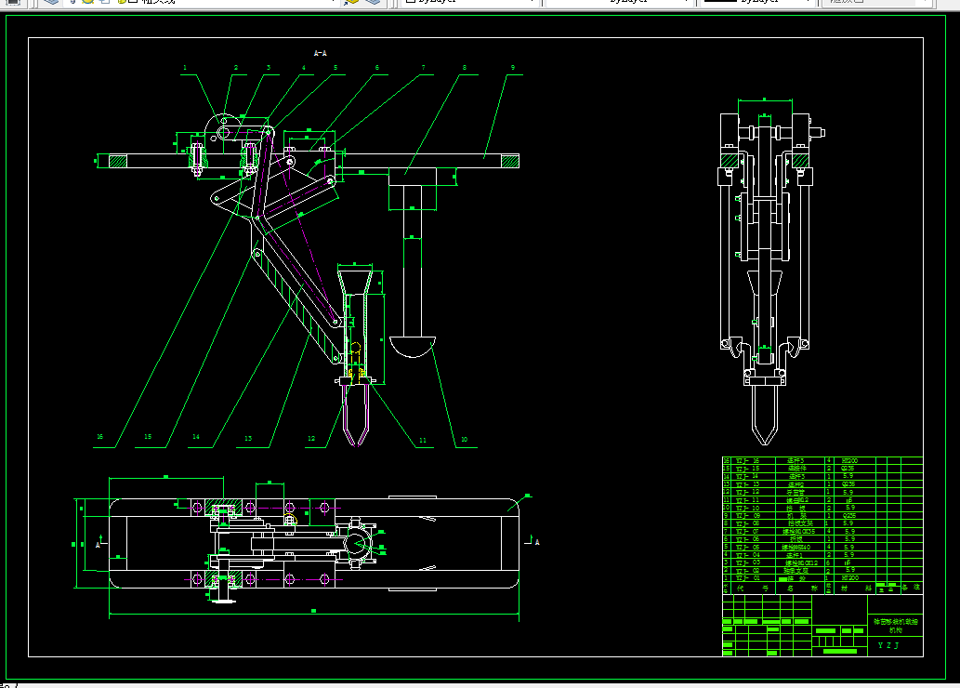The width and height of the screenshot is (960, 688).
Task: Select the YZJ-13 code cell
Action: (753, 484)
